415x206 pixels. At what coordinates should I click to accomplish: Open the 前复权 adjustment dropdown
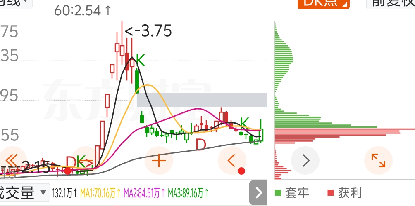click(x=391, y=4)
